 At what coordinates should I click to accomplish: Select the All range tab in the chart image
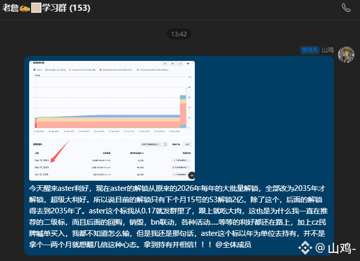(x=188, y=63)
